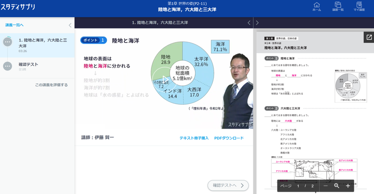Click the video title bar 1. 陸地と海洋，六大陸と三大洋
Screen dimensions: 374x194
pos(160,22)
